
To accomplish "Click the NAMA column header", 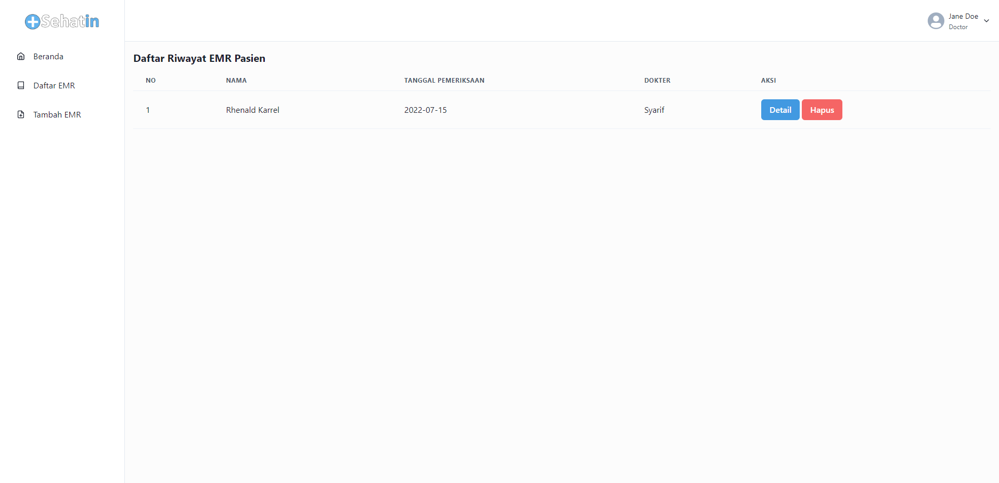I will tap(236, 80).
